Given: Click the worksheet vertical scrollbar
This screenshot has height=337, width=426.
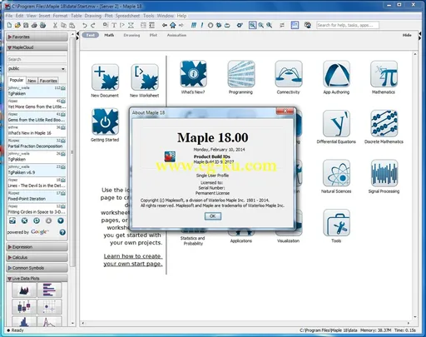Looking at the screenshot, I should [415, 186].
